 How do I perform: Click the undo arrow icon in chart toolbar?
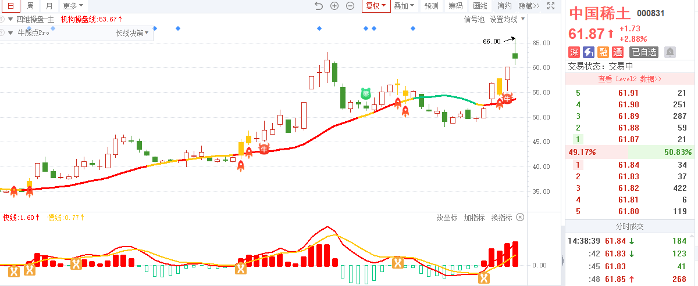pos(318,6)
